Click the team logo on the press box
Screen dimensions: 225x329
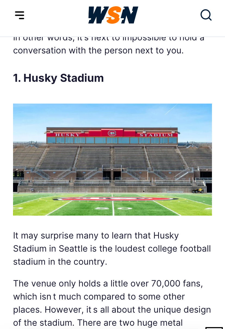click(112, 133)
